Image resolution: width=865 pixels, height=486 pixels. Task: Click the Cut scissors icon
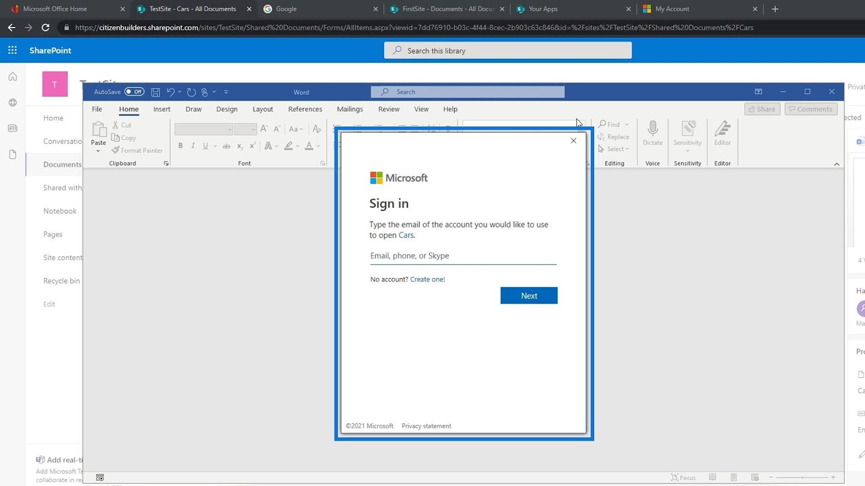pyautogui.click(x=116, y=125)
